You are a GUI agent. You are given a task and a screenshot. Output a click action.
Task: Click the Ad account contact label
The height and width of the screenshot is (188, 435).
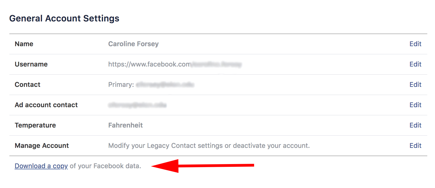[x=46, y=105]
